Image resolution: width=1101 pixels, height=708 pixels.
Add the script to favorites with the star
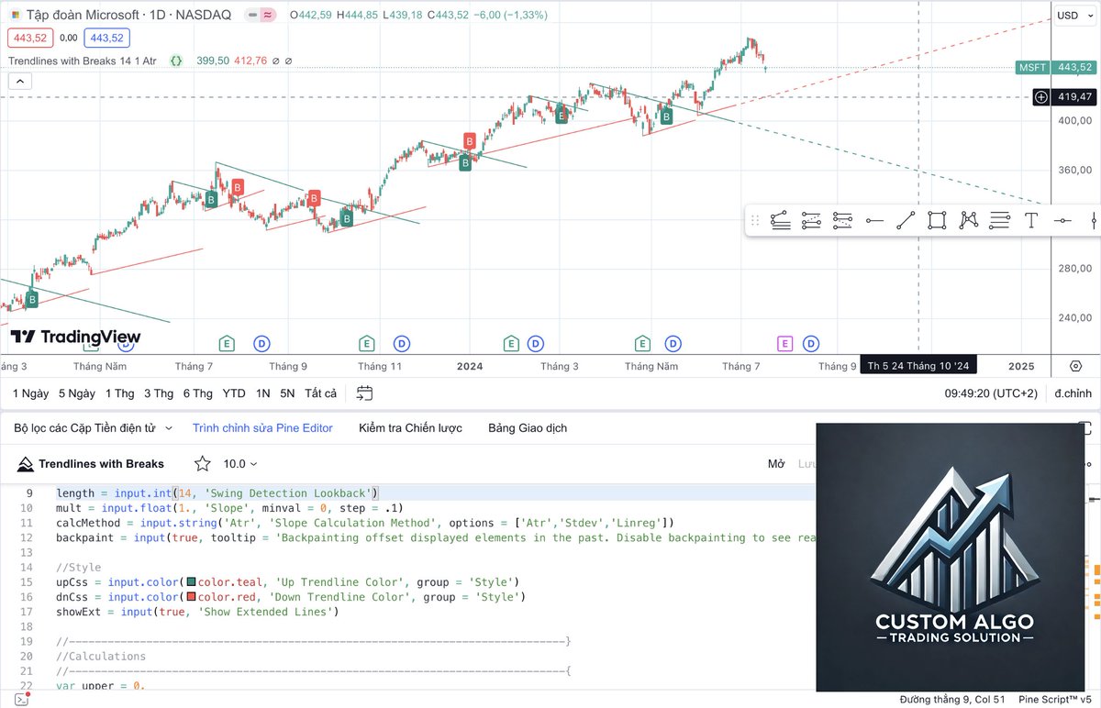(x=202, y=464)
